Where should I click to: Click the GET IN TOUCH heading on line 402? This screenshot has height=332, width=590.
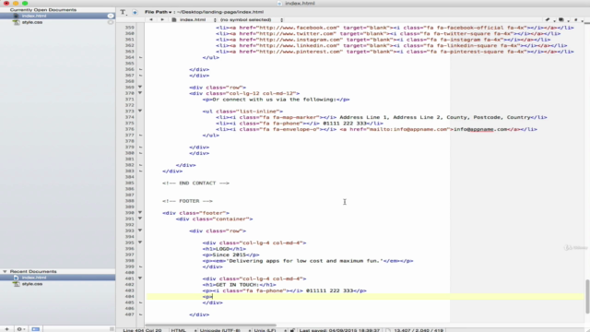[239, 285]
